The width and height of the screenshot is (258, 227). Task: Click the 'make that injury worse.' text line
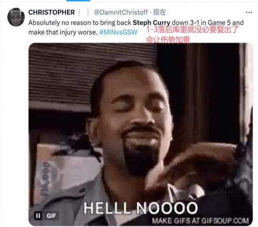pyautogui.click(x=63, y=32)
